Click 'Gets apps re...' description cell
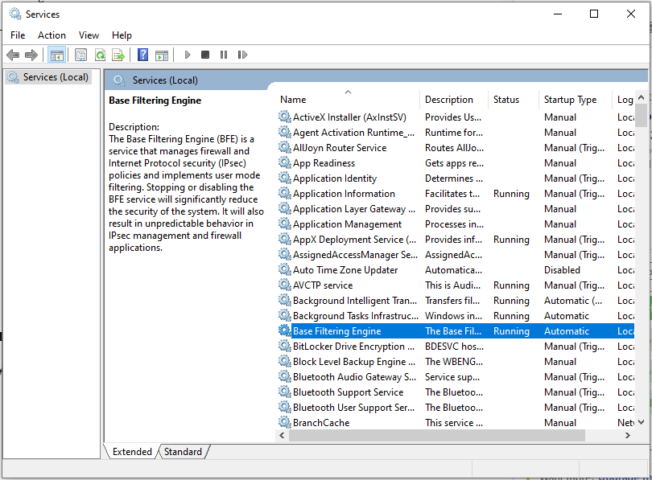Viewport: 652px width, 480px height. 454,163
